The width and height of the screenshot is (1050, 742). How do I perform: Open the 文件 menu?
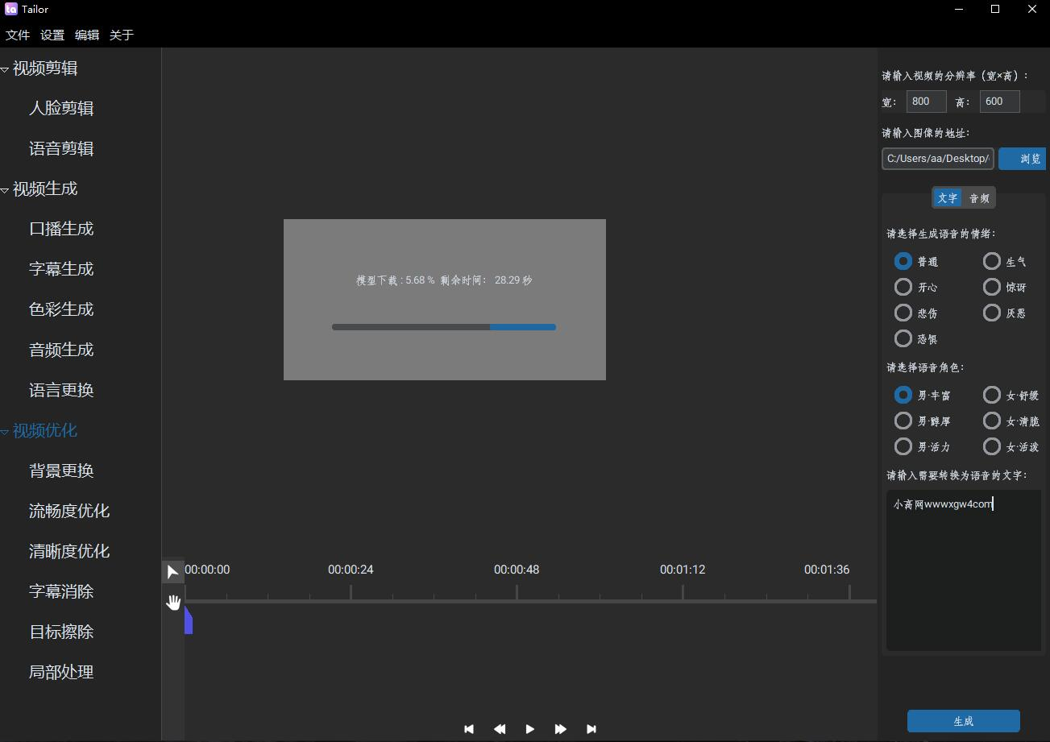tap(17, 35)
